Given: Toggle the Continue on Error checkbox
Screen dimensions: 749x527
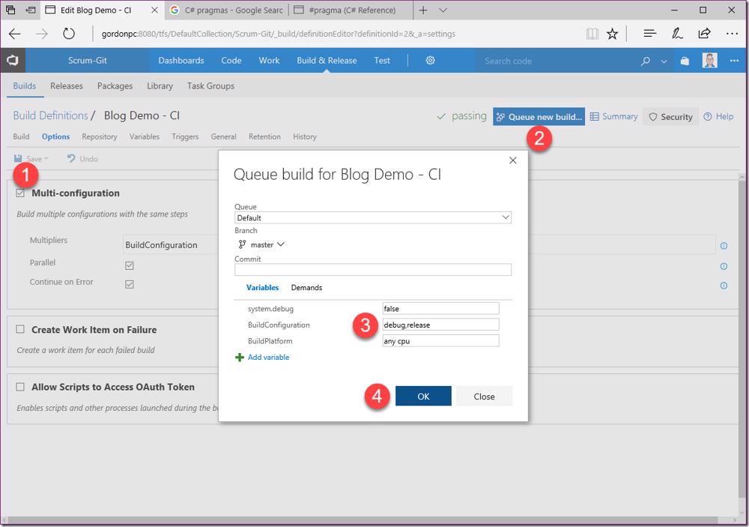Looking at the screenshot, I should click(129, 284).
